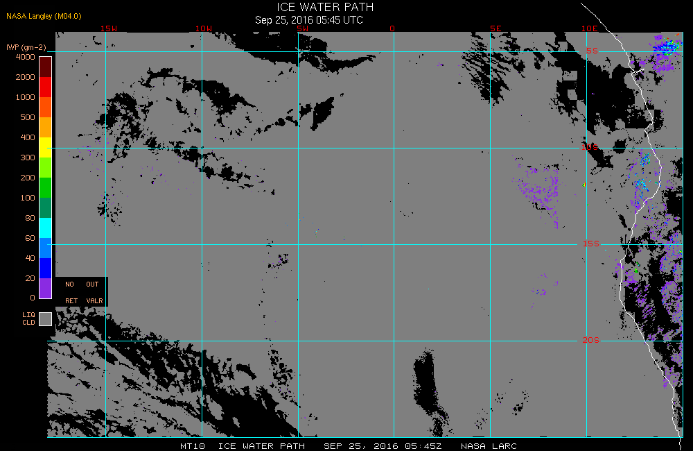Click the 4000 scale value
Image resolution: width=693 pixels, height=451 pixels.
[x=26, y=57]
